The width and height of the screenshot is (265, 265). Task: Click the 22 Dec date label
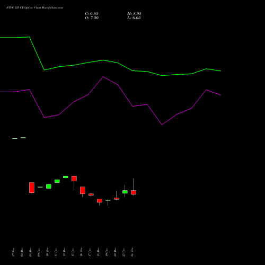click(115, 252)
